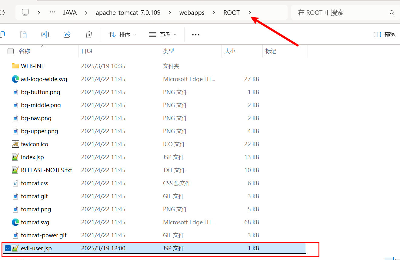The width and height of the screenshot is (400, 260).
Task: Expand chevron after ROOT in address bar
Action: pyautogui.click(x=250, y=13)
